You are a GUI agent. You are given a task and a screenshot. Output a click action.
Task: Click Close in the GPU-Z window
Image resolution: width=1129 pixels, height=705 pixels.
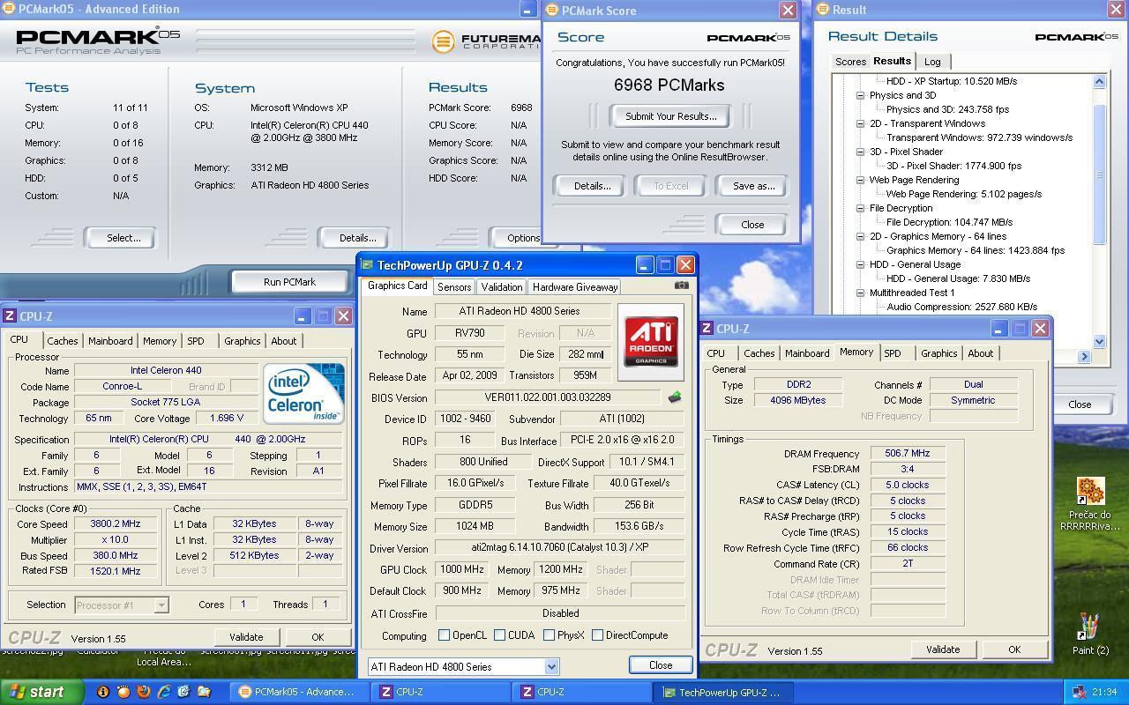[x=661, y=665]
